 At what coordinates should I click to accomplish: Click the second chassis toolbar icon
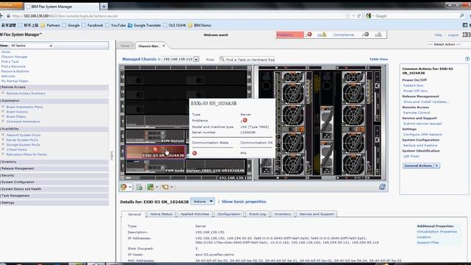[139, 187]
